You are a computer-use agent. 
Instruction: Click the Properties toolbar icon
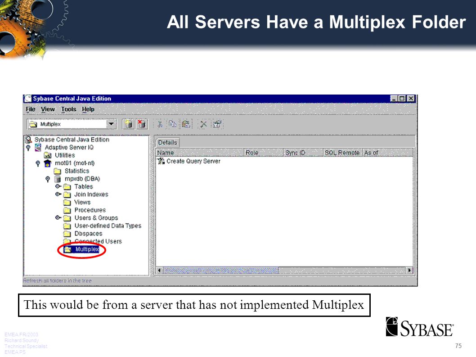(217, 124)
